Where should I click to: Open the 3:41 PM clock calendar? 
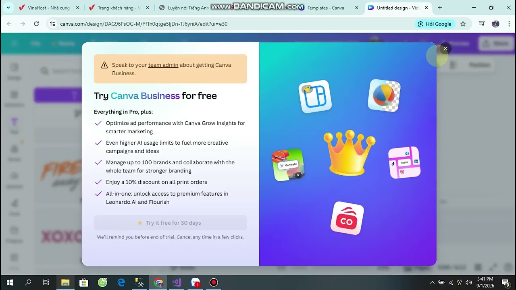point(485,282)
